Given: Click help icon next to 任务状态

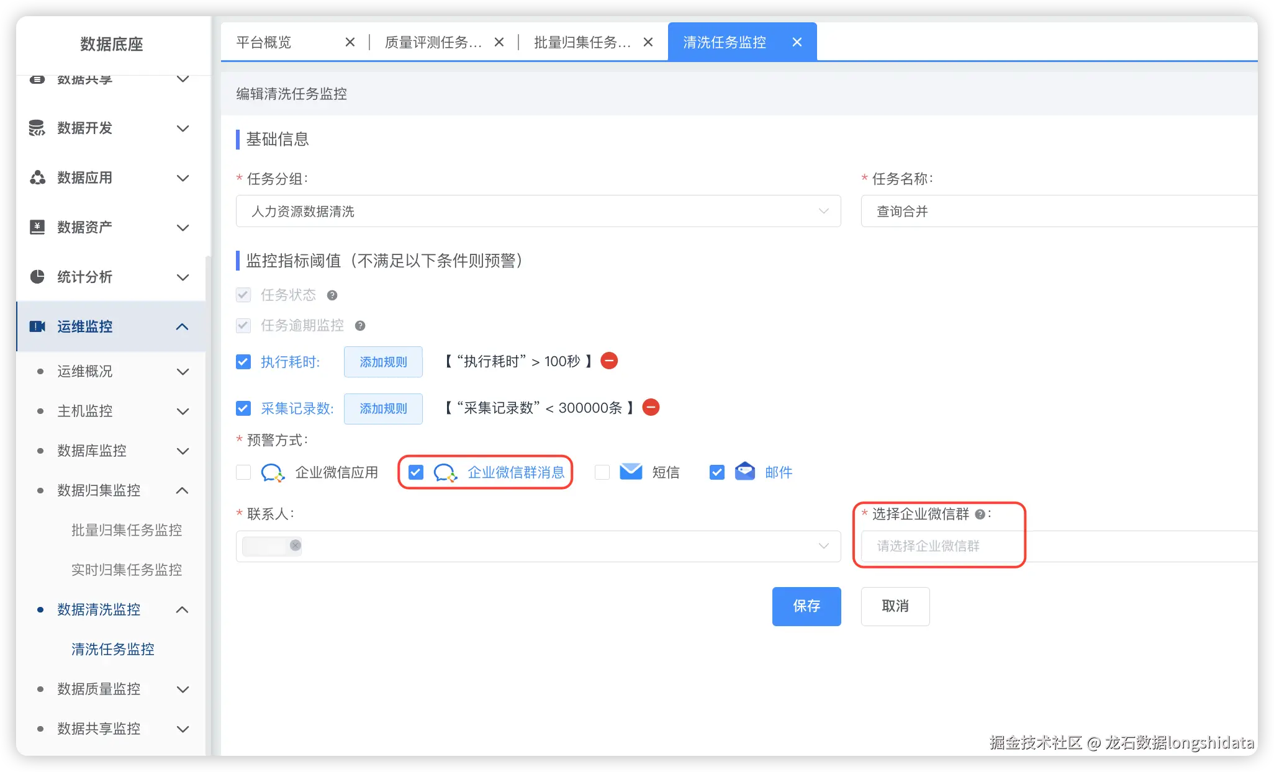Looking at the screenshot, I should [332, 295].
